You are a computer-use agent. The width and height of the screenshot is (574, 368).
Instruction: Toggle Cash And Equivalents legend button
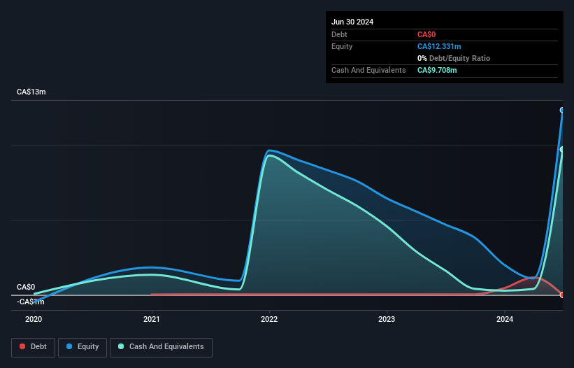pos(161,347)
